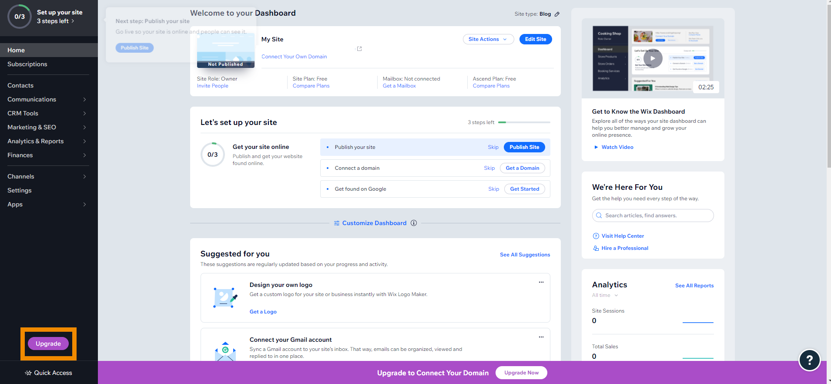Click the Not Published site thumbnail

tap(225, 50)
